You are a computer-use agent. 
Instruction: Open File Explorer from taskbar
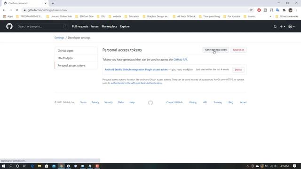pyautogui.click(x=40, y=166)
